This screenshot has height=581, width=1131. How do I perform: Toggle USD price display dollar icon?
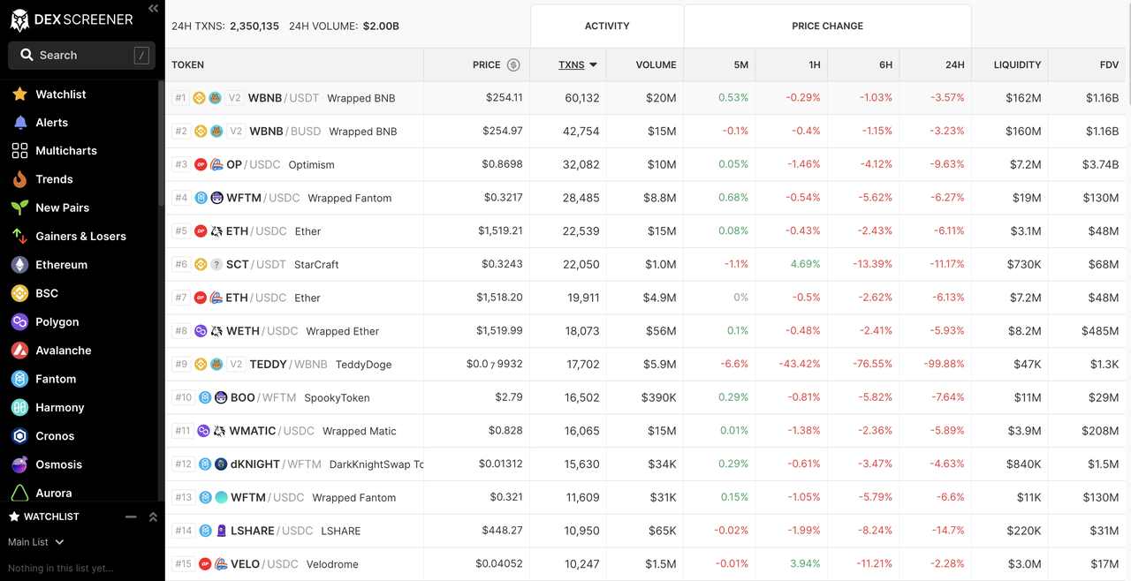point(513,64)
